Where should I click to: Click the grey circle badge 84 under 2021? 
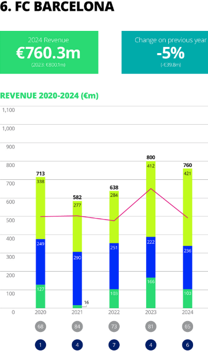[77, 326]
